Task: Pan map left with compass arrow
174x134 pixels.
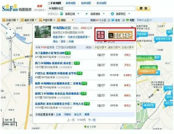Action: click(x=7, y=33)
